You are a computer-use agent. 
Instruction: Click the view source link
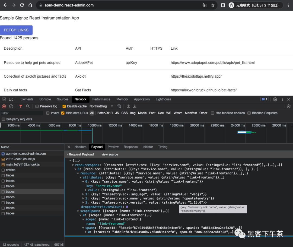[110, 154]
